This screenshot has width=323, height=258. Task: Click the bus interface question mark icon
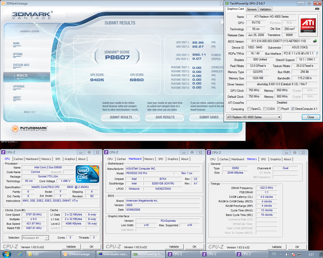pyautogui.click(x=317, y=53)
